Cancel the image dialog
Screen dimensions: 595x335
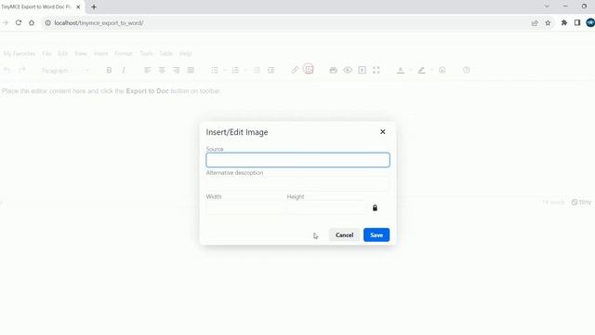tap(344, 235)
